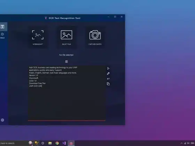Click the clear text eraser icon
The height and width of the screenshot is (146, 195).
(108, 74)
